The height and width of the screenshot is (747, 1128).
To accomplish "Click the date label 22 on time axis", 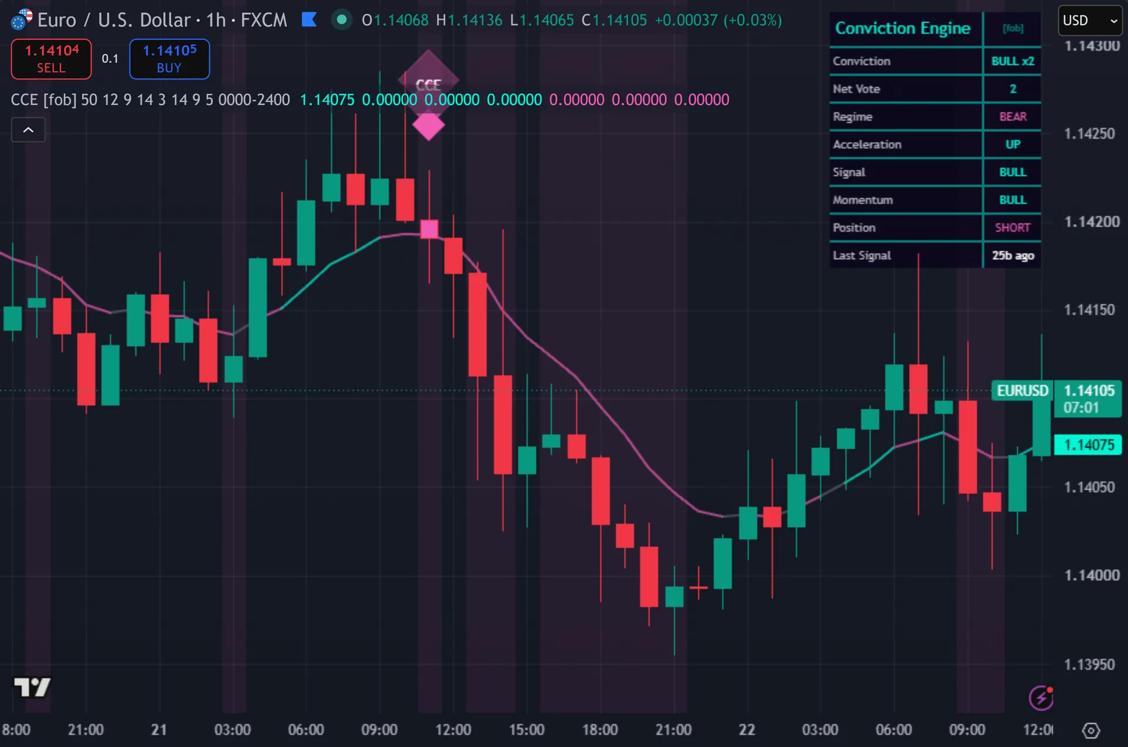I will coord(747,730).
